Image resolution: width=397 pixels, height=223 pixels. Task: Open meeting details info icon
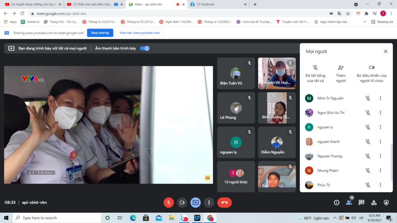point(337,202)
